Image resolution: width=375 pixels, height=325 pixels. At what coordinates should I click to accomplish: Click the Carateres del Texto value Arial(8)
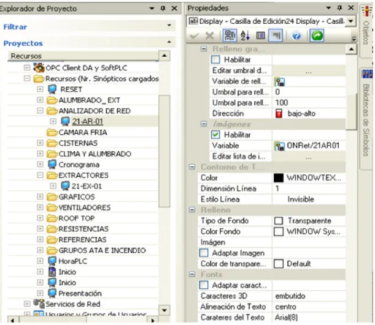click(286, 318)
